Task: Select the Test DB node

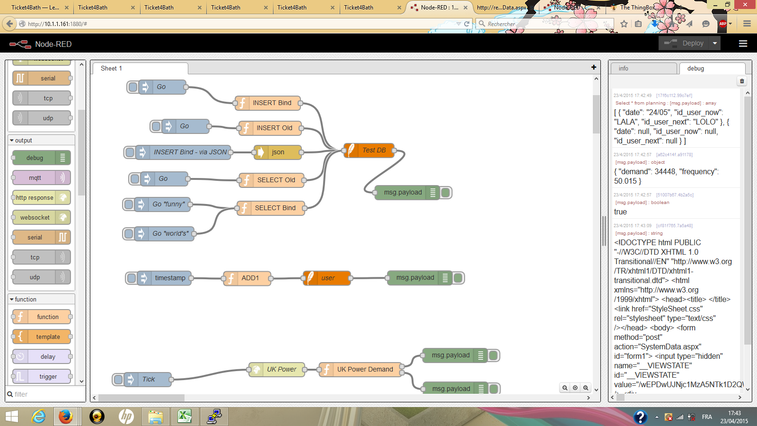Action: pyautogui.click(x=369, y=151)
